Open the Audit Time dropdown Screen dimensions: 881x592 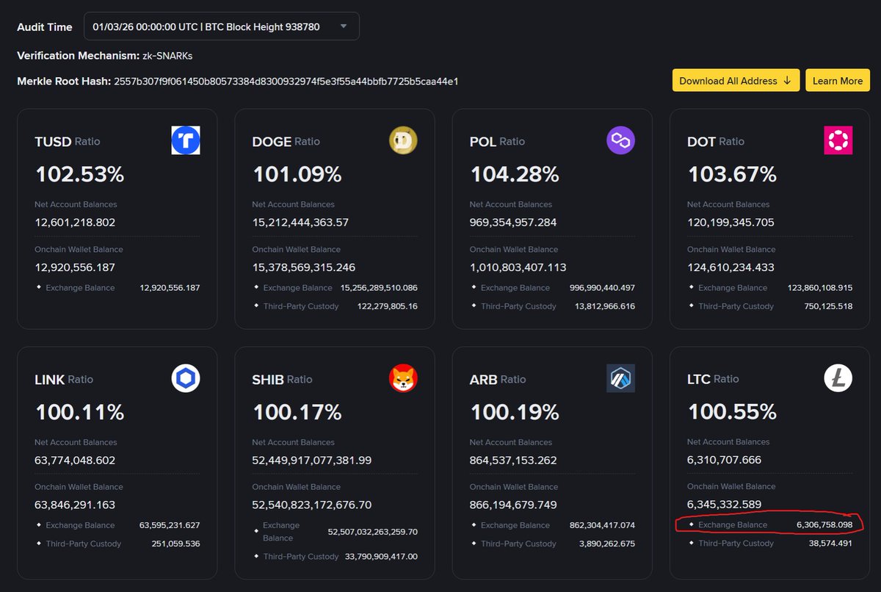coord(222,26)
